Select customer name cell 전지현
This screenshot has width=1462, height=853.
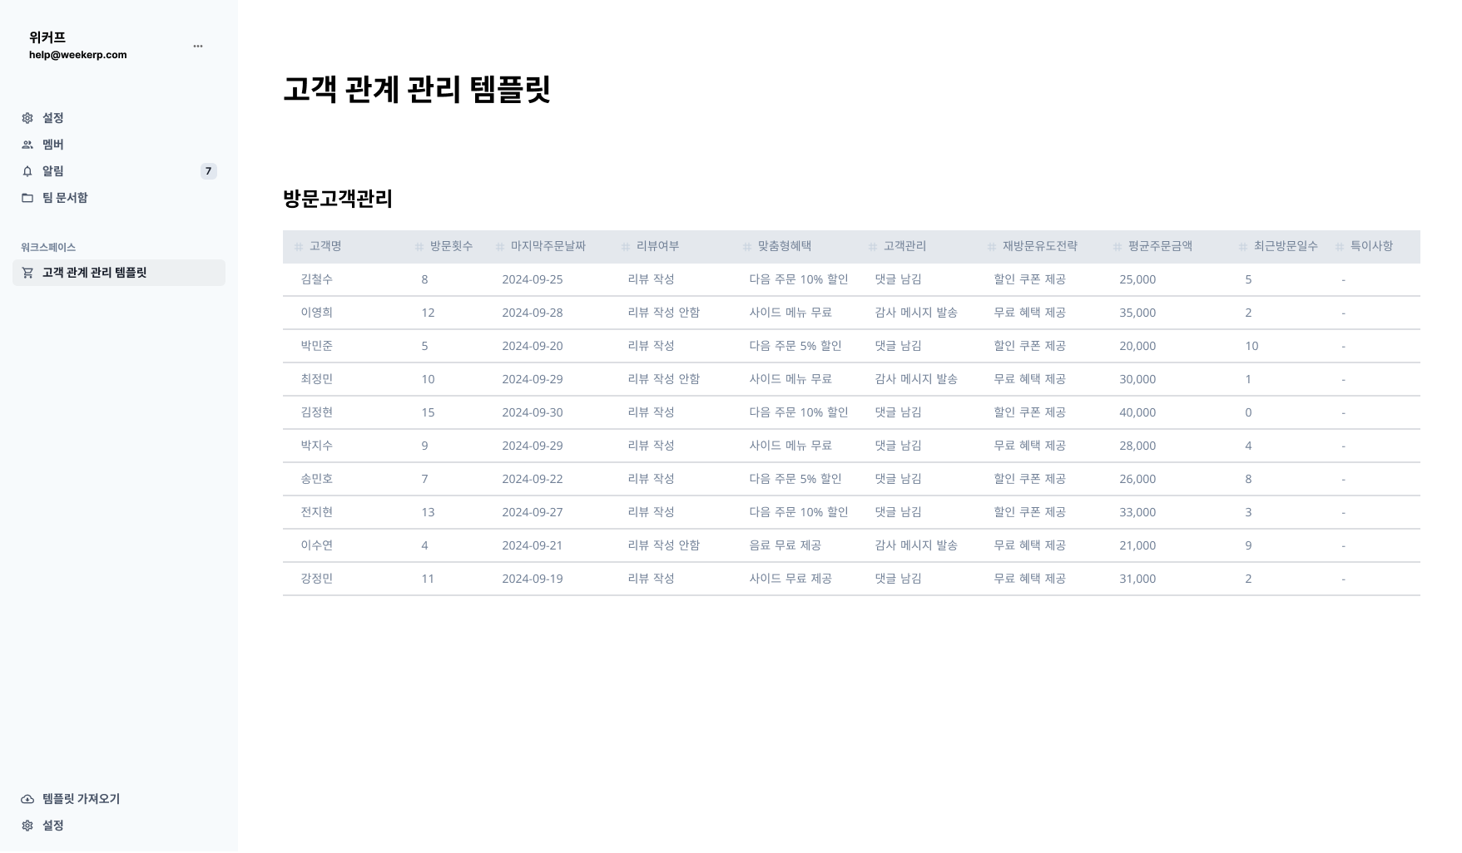317,512
